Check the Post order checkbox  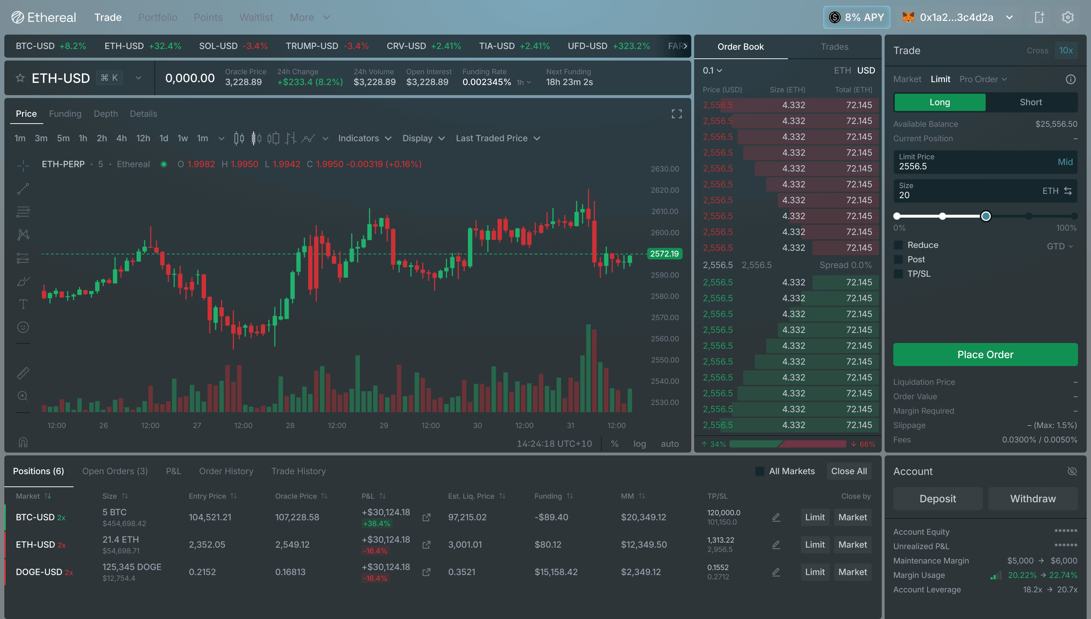pyautogui.click(x=899, y=259)
